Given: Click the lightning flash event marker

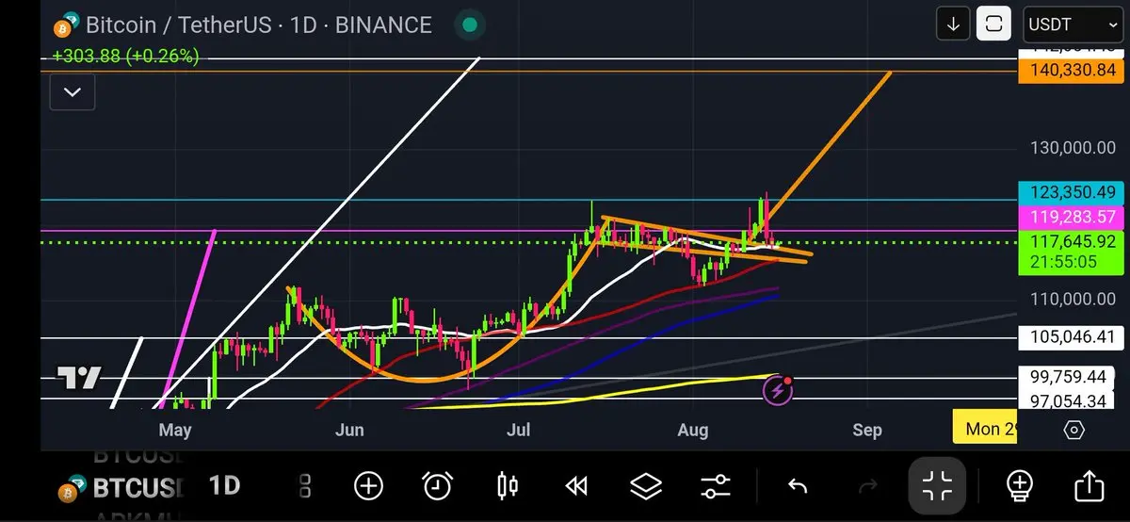Looking at the screenshot, I should [x=778, y=389].
